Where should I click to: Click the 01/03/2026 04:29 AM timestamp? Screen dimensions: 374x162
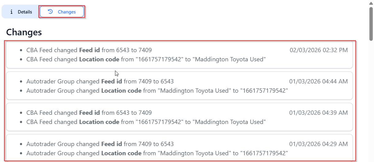318,144
